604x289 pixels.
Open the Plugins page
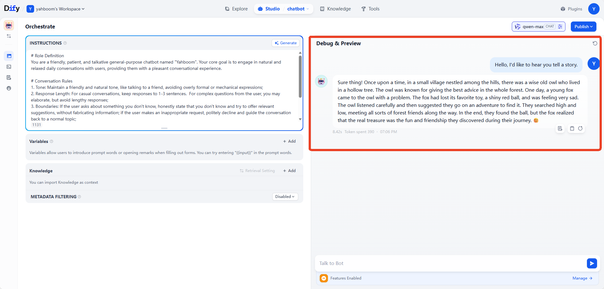[571, 9]
